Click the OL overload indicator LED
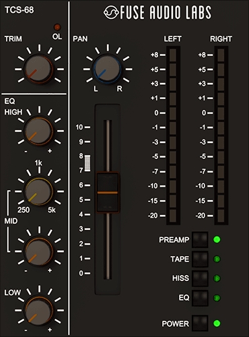 coord(57,28)
